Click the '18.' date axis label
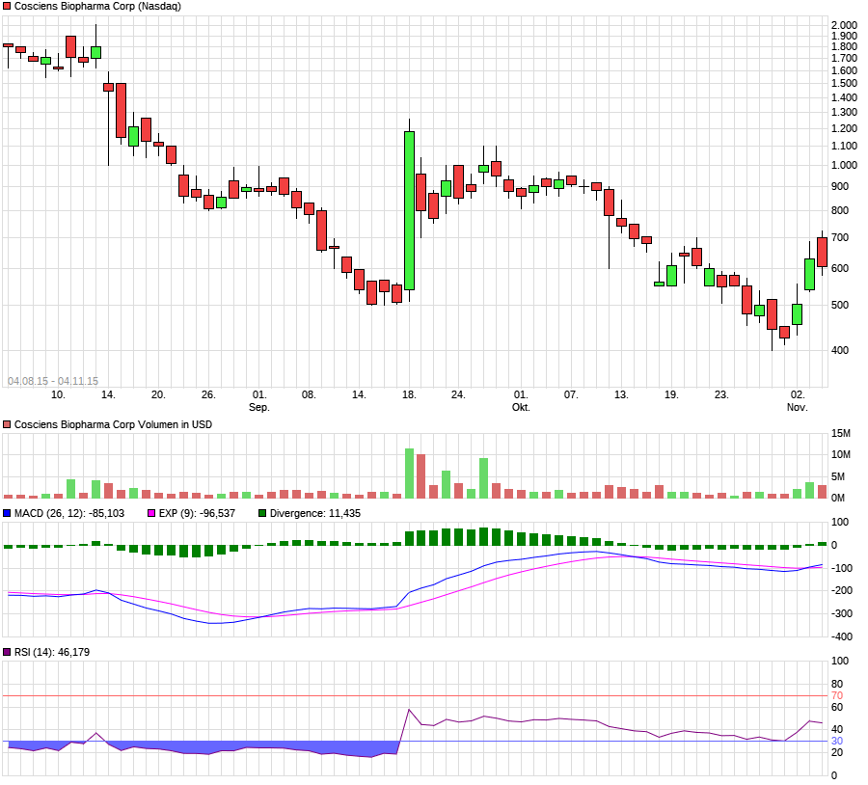 coord(409,395)
